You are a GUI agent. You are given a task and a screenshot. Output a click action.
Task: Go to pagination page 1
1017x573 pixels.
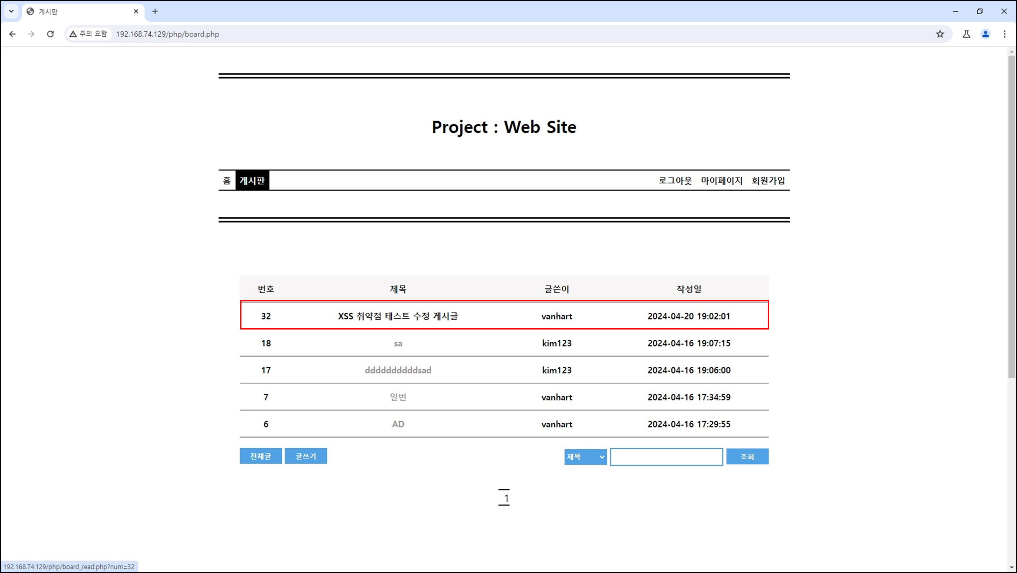pos(504,498)
